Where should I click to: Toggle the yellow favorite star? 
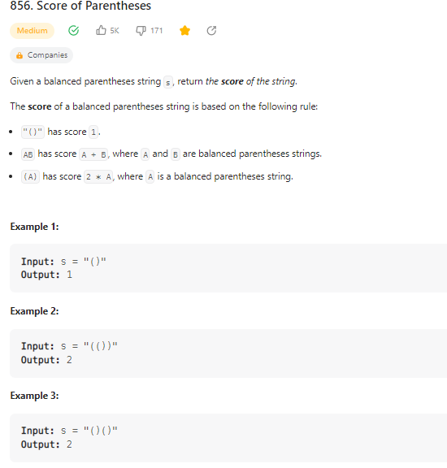184,30
